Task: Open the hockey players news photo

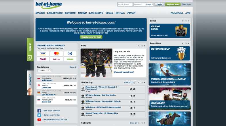Action: [96, 63]
